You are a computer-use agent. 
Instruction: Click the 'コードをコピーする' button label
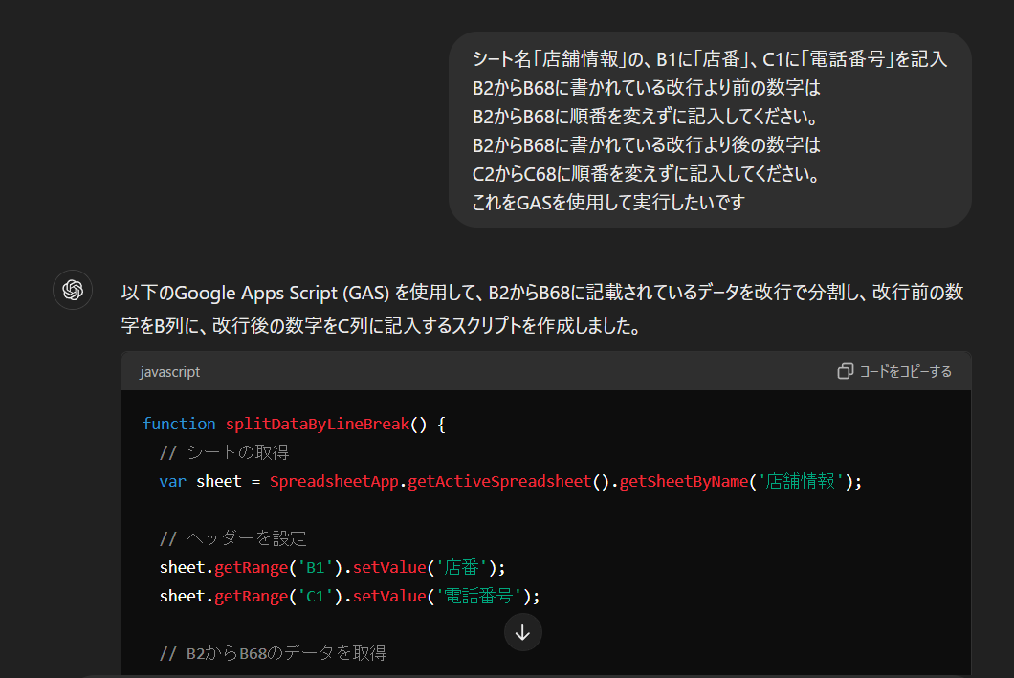tap(905, 372)
